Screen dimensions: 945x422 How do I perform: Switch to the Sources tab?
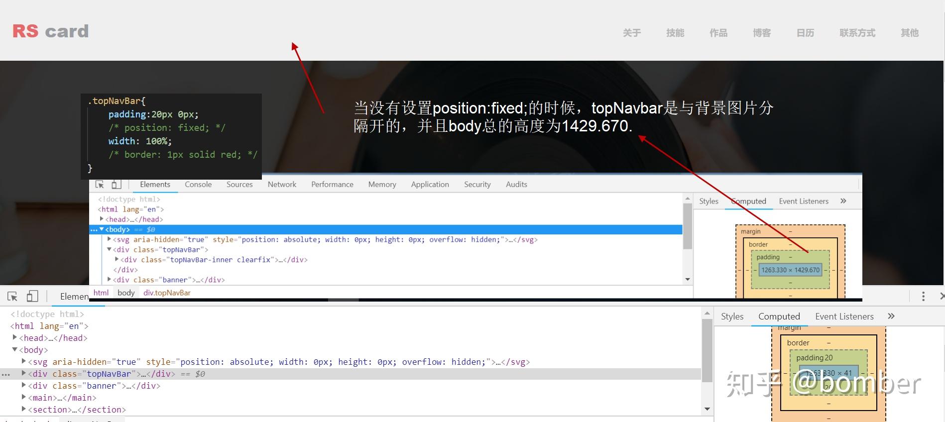(239, 184)
